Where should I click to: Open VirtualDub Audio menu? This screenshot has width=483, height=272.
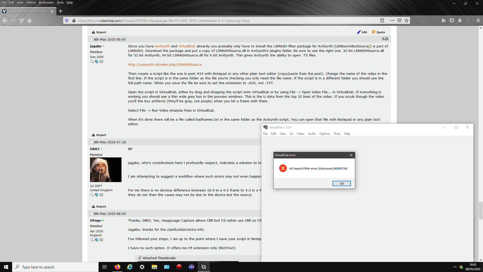(x=312, y=134)
